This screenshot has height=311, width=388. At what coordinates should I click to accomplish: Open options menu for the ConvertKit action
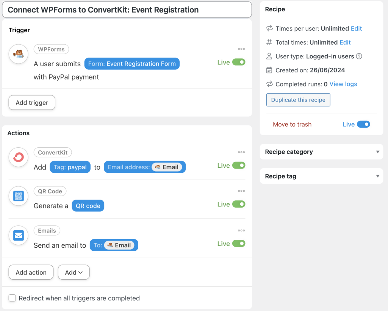241,152
